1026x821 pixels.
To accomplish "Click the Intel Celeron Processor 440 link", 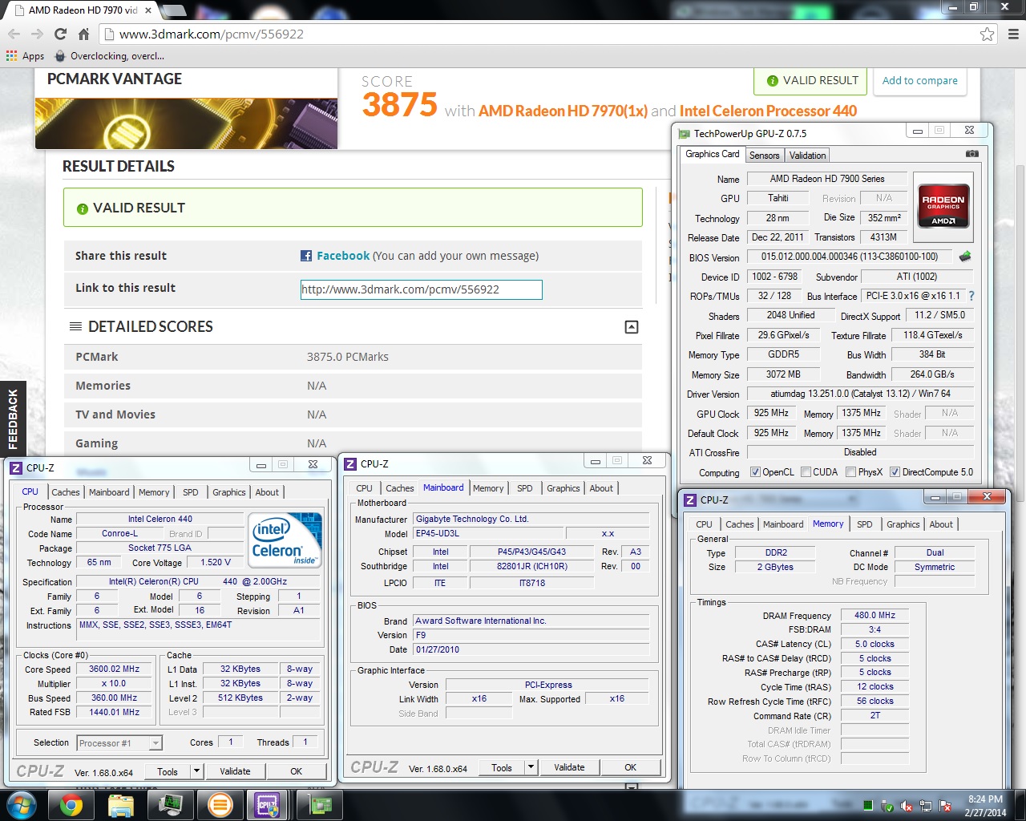I will point(768,111).
